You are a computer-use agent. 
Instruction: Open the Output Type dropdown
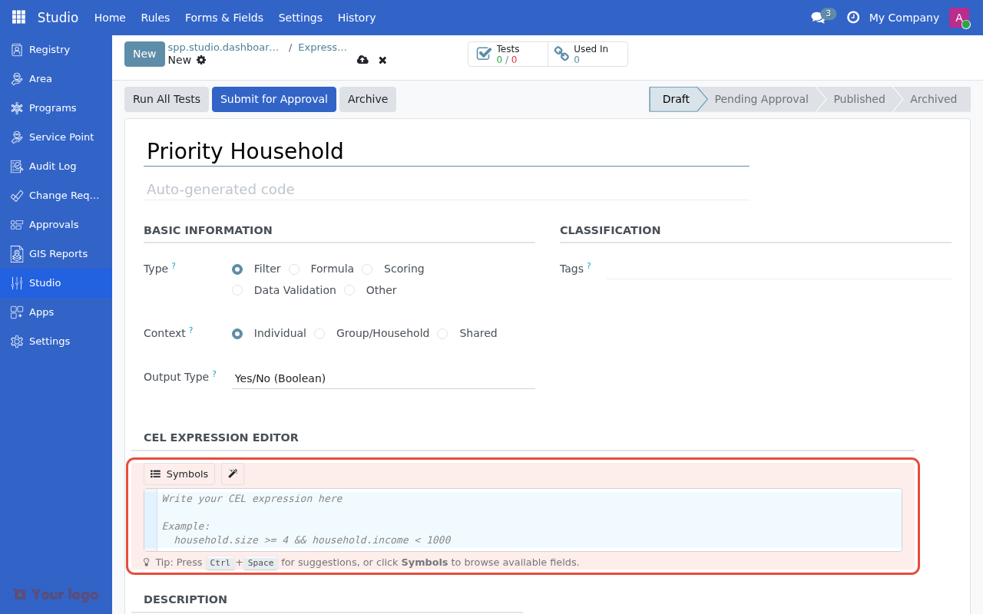click(x=382, y=378)
